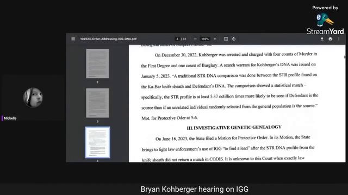Click Michelle's participant avatar
348x195 pixels.
[33, 97]
